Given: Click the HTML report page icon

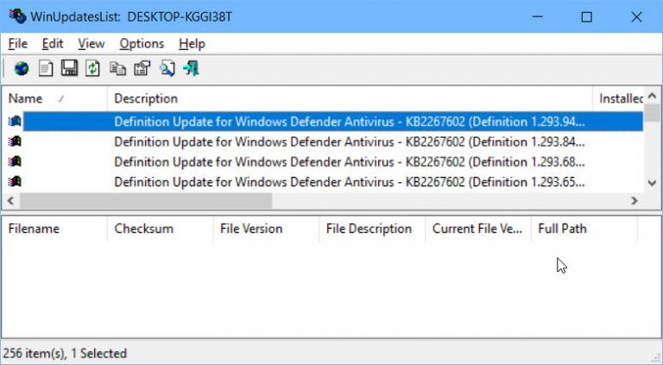Looking at the screenshot, I should tap(46, 68).
